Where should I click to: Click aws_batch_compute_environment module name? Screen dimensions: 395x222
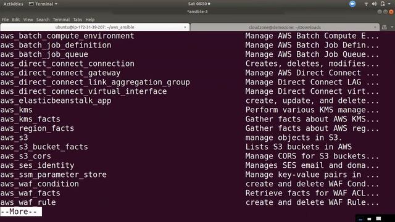[x=67, y=36]
